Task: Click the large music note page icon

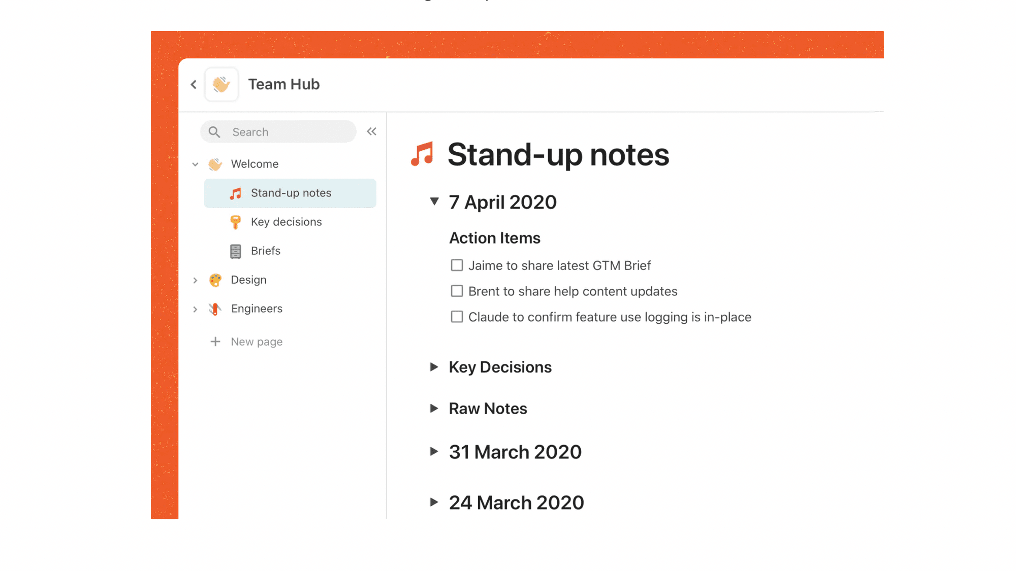Action: tap(422, 154)
